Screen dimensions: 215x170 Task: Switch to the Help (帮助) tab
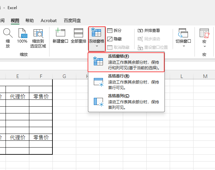coord(29,21)
